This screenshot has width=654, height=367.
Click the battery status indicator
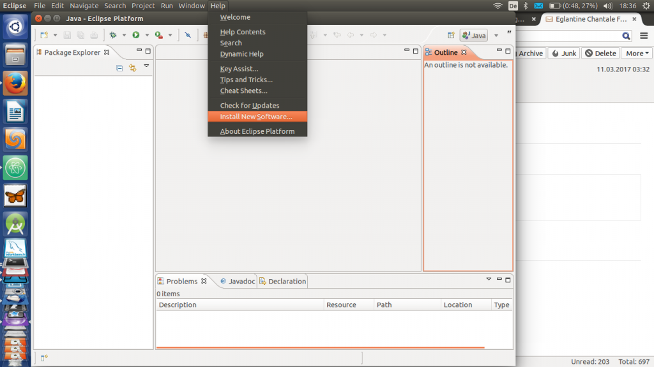pos(573,6)
